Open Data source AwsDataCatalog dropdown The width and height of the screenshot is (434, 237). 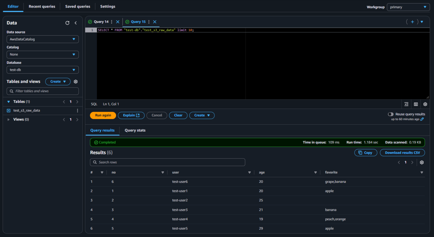point(43,39)
